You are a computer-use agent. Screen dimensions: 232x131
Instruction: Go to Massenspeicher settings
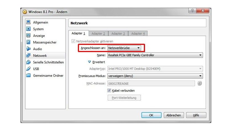tap(45, 42)
